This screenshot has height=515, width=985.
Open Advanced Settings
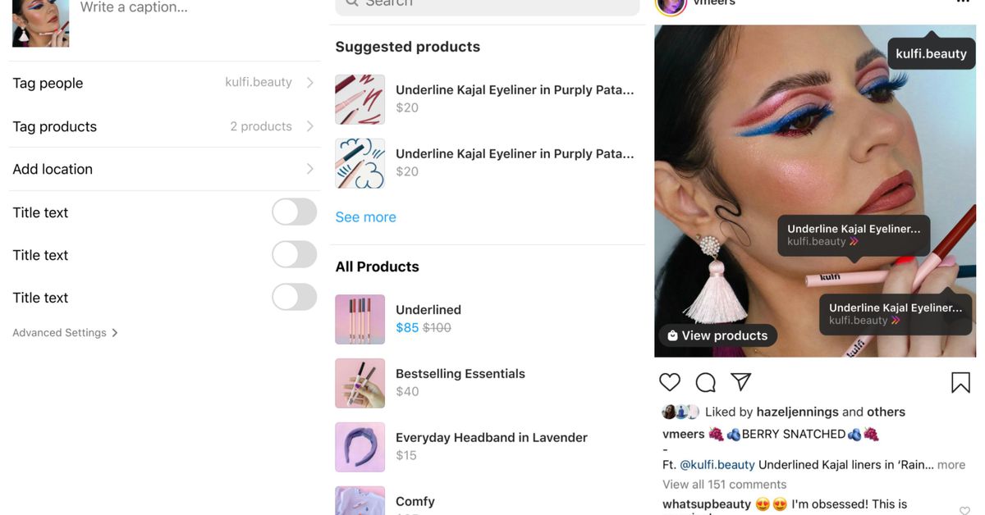65,332
